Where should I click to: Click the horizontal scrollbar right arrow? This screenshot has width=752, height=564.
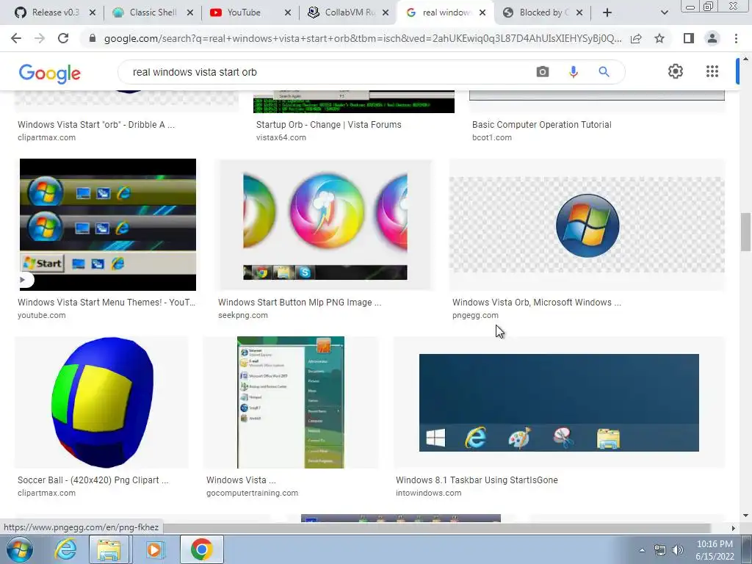coord(733,528)
